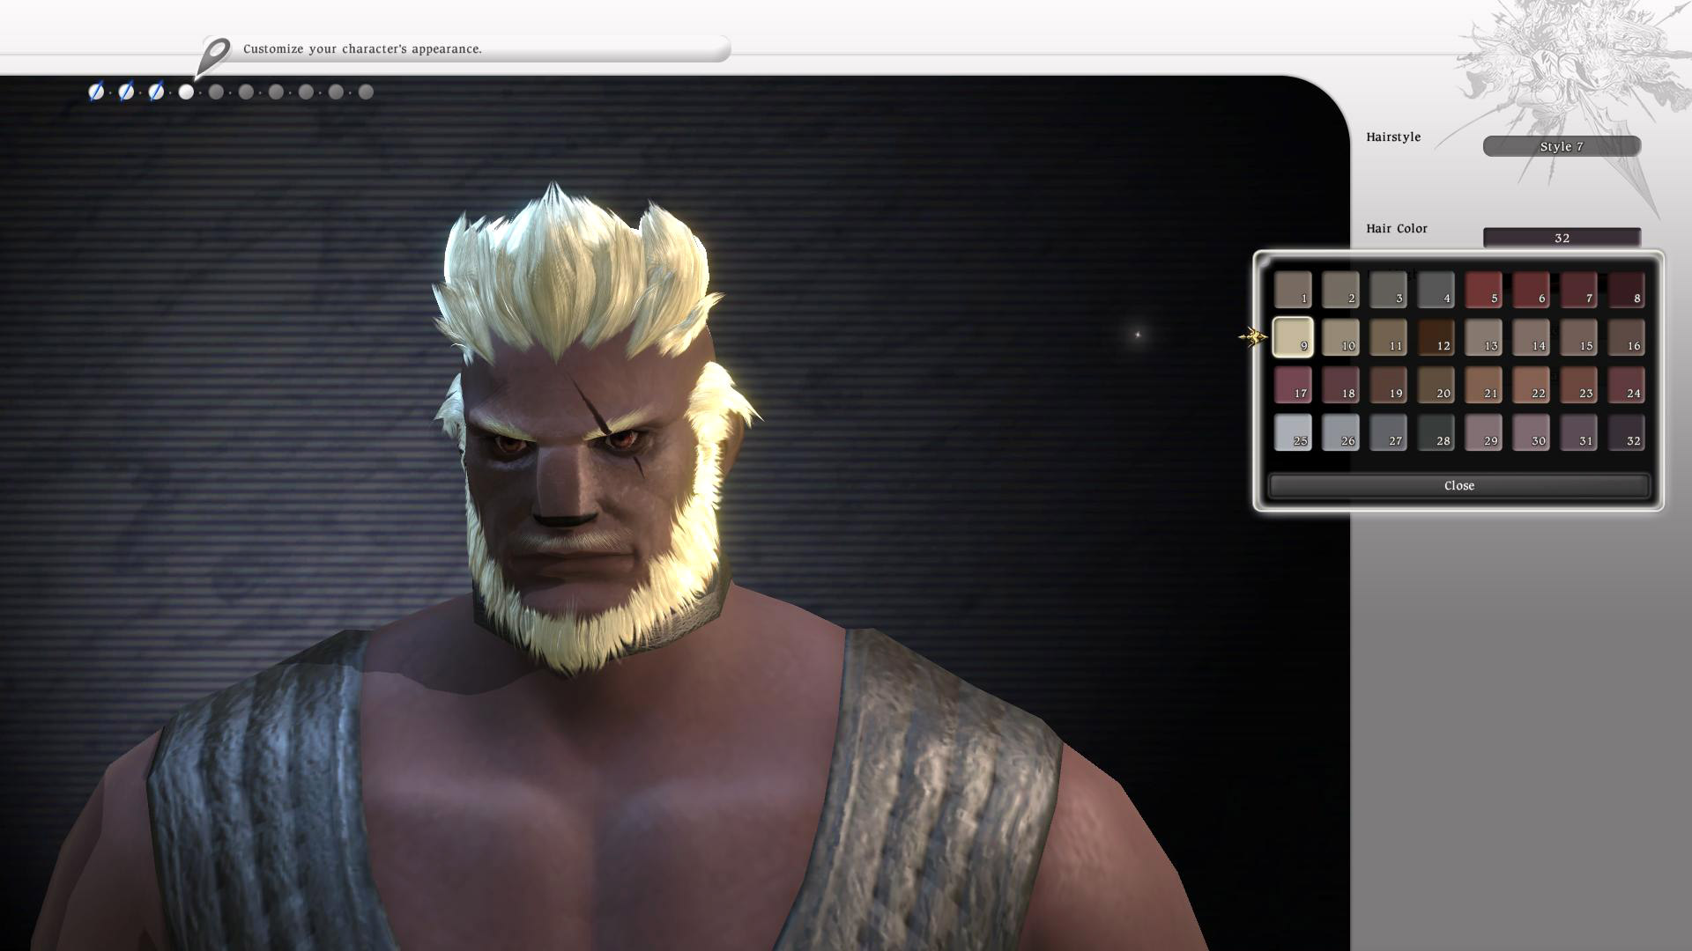The width and height of the screenshot is (1692, 951).
Task: Go to first completed creation step dot
Action: [96, 92]
